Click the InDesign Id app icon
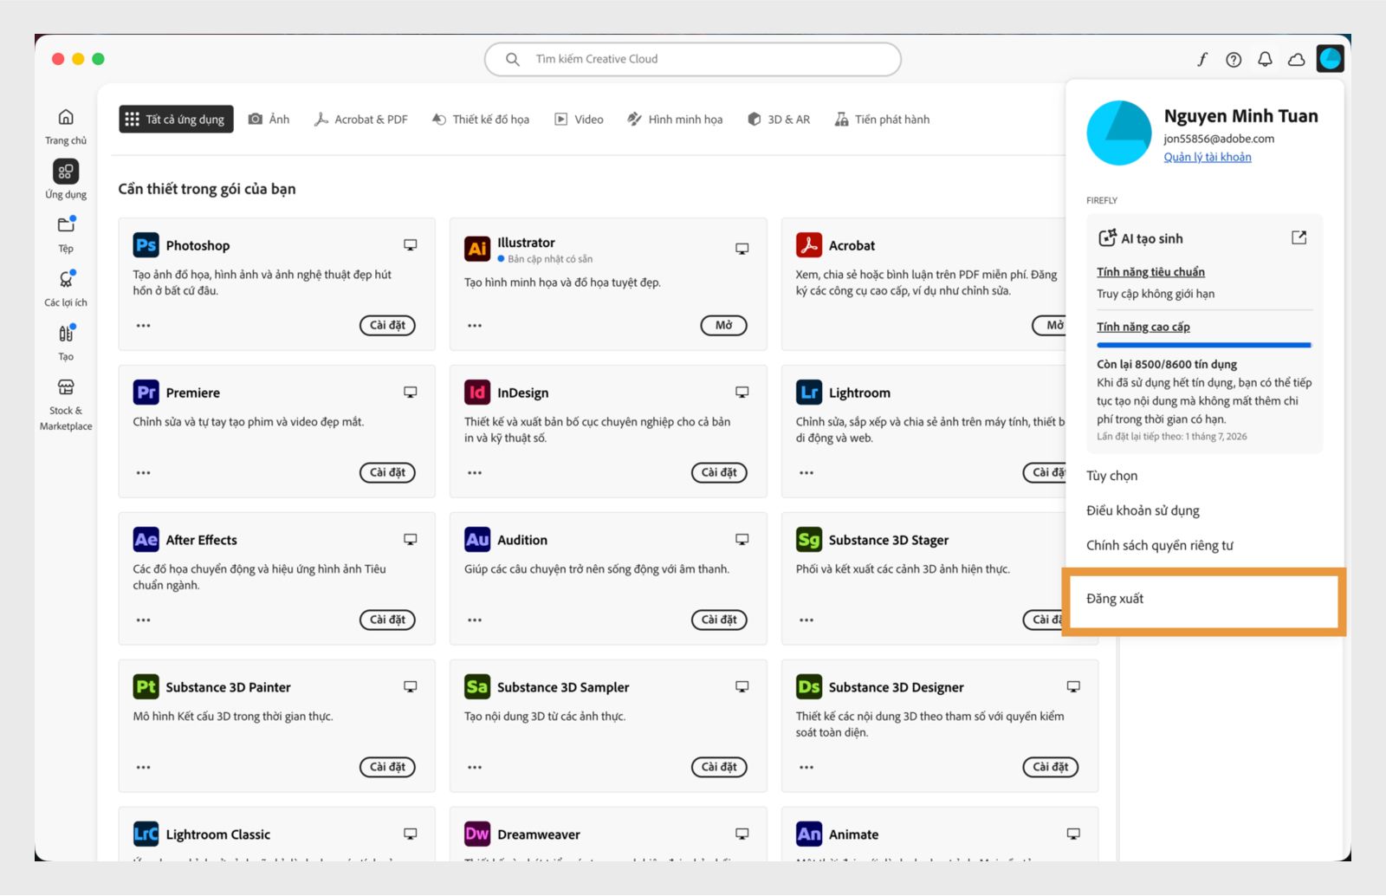 click(477, 393)
